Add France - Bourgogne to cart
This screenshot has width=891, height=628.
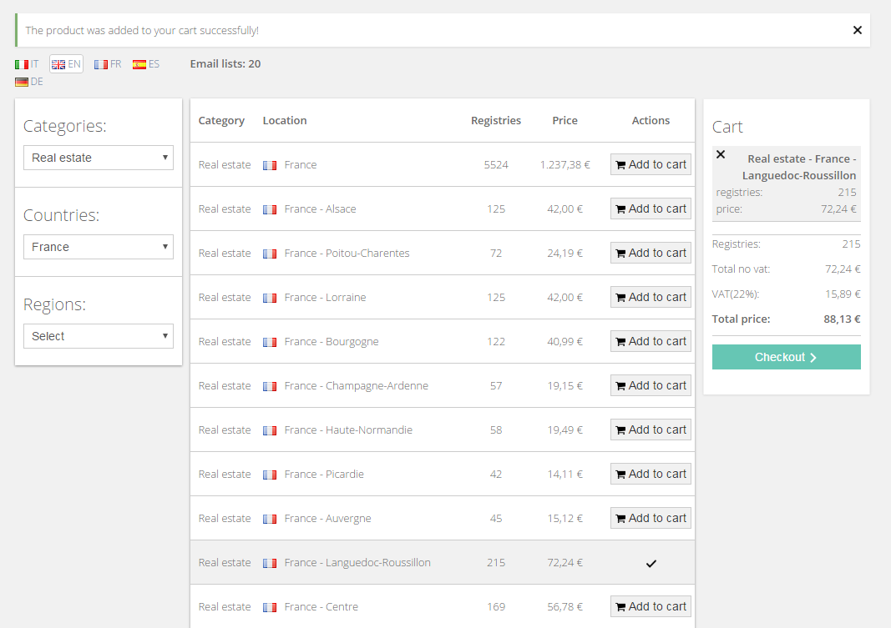651,341
